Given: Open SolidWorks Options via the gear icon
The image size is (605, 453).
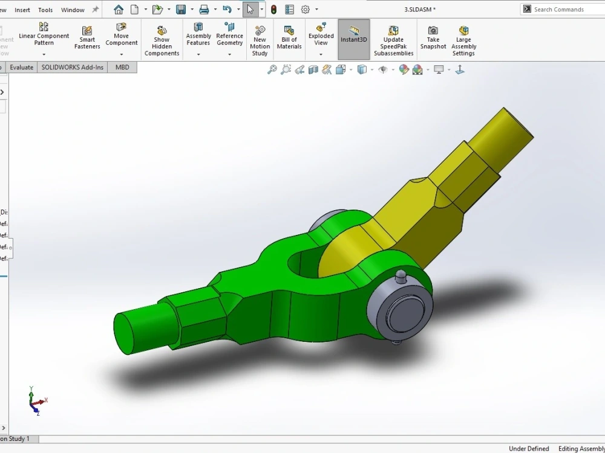Looking at the screenshot, I should [x=306, y=9].
